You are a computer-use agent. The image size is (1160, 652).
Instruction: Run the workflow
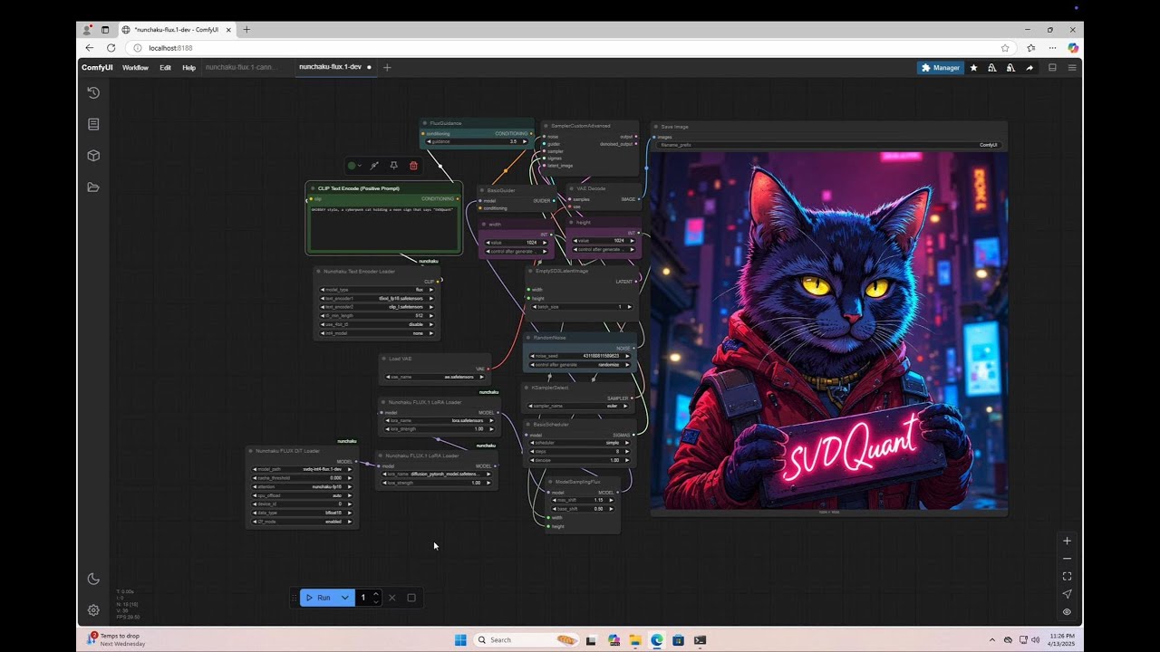pos(318,598)
